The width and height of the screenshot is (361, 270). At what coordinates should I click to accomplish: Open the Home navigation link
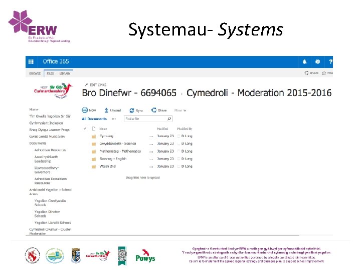coord(34,109)
